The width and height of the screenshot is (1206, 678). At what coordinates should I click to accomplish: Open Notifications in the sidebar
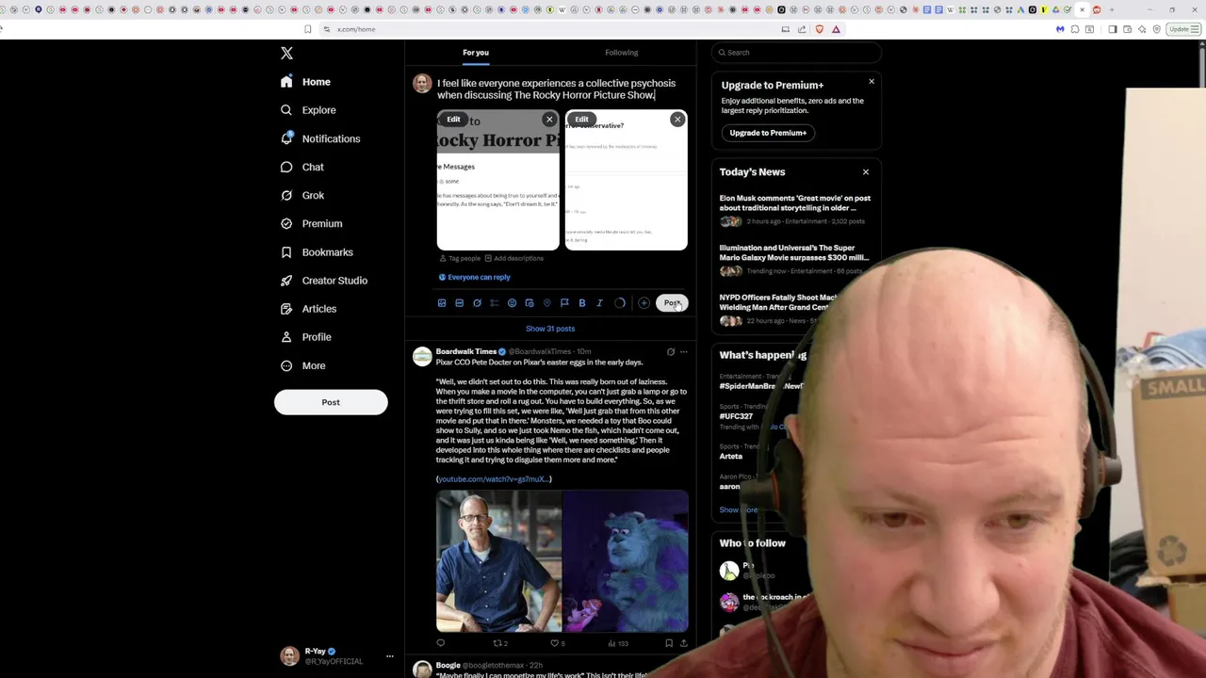click(320, 138)
